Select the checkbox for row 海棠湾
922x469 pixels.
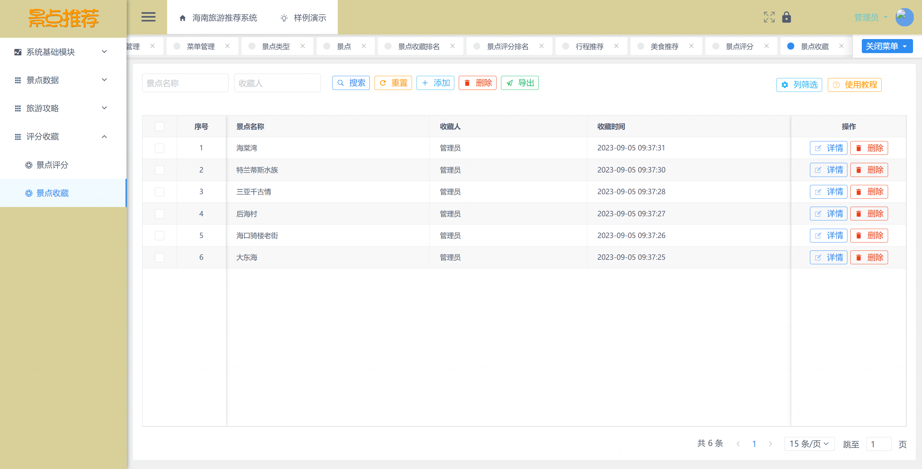[159, 148]
